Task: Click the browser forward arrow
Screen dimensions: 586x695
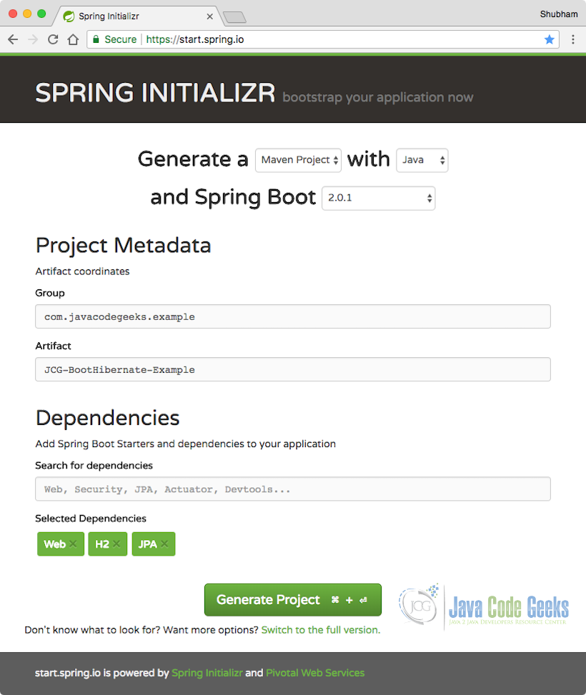Action: click(x=33, y=39)
